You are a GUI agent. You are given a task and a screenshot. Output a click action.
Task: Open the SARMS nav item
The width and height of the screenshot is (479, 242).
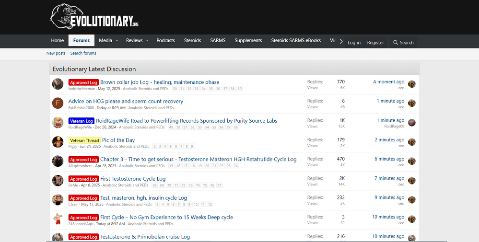(218, 40)
